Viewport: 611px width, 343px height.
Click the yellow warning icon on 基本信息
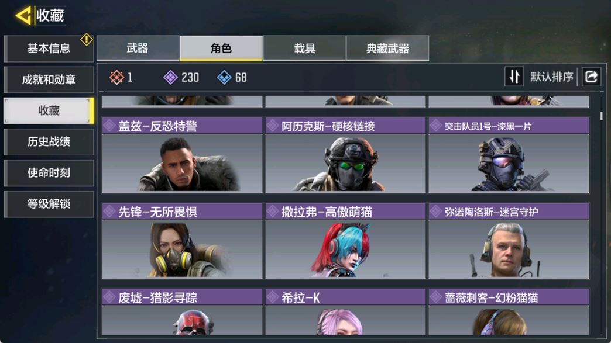(86, 39)
